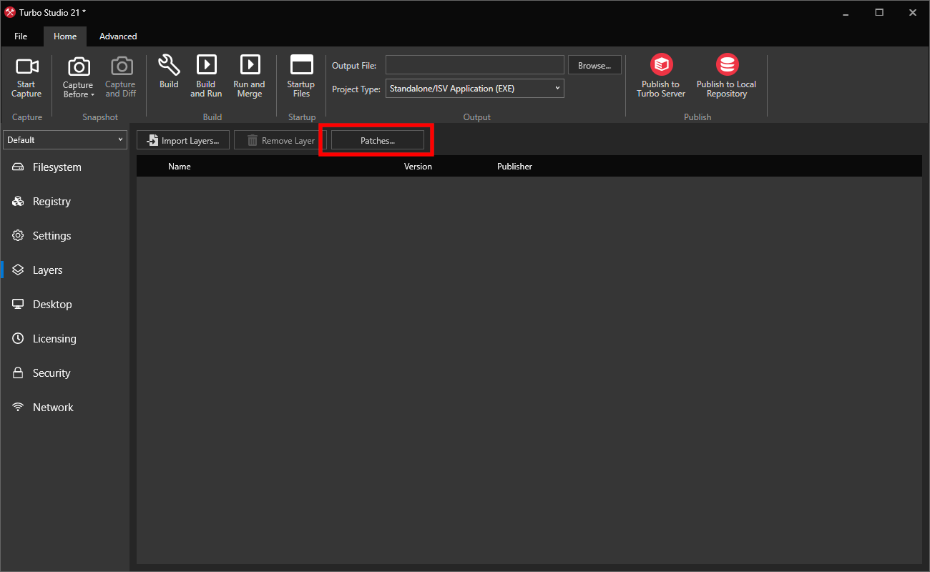Image resolution: width=930 pixels, height=572 pixels.
Task: Open Startup Files
Action: click(300, 74)
